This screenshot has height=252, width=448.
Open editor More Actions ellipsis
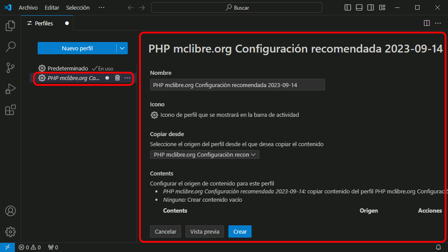[438, 23]
